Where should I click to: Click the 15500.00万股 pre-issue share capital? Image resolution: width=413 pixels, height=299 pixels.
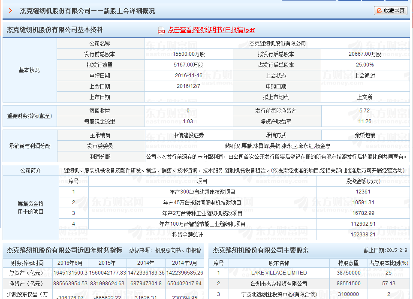pos(189,54)
